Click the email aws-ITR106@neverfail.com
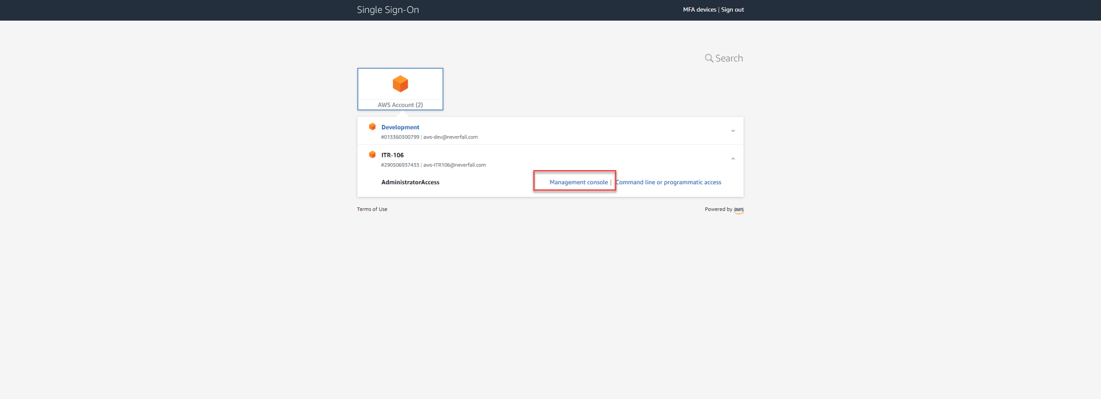 (x=455, y=165)
